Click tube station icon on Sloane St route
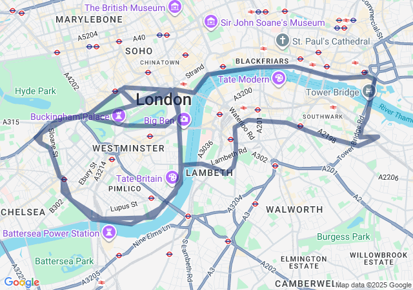The height and width of the screenshot is (290, 413). click(64, 179)
